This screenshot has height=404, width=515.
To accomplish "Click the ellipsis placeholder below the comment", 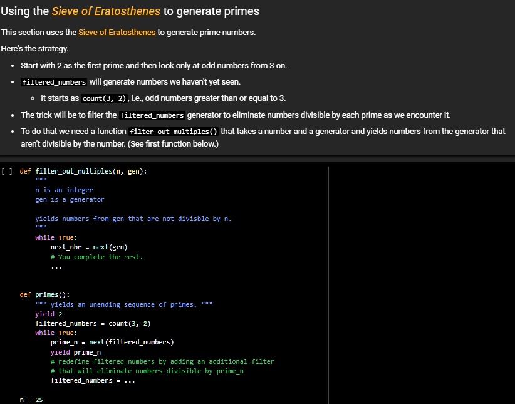I will [56, 267].
